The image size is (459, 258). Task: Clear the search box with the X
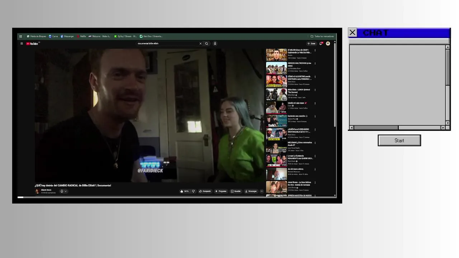200,44
